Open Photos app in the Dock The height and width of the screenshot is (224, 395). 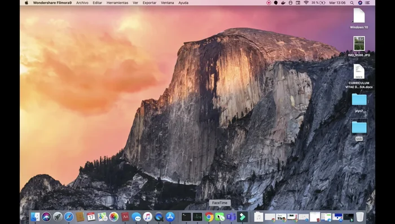click(113, 217)
